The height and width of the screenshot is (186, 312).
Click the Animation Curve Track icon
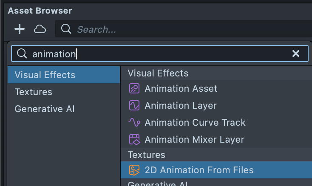coord(134,122)
